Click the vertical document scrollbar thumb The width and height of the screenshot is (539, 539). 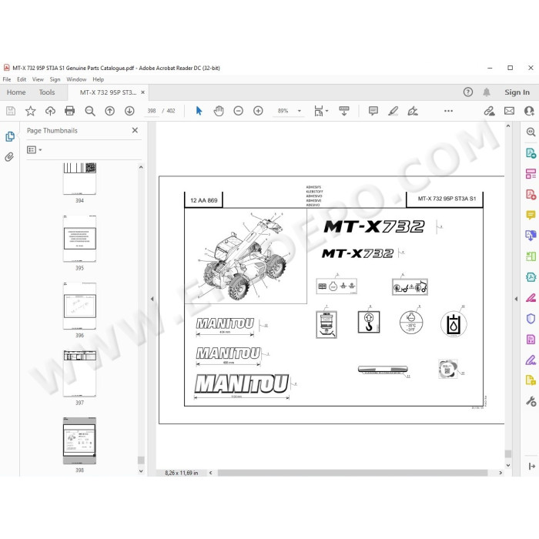pos(508,454)
